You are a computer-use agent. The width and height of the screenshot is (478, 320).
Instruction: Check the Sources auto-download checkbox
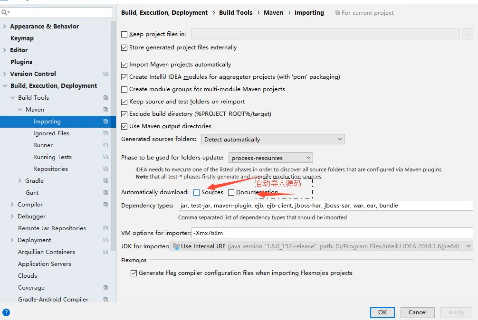(x=197, y=192)
